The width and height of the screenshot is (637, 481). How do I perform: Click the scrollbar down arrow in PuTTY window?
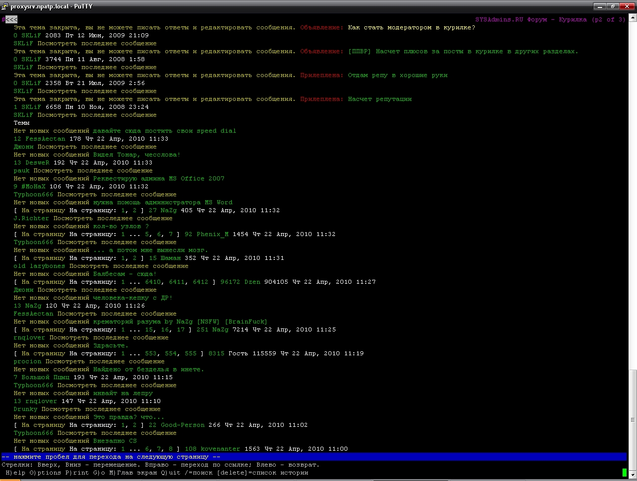[633, 474]
